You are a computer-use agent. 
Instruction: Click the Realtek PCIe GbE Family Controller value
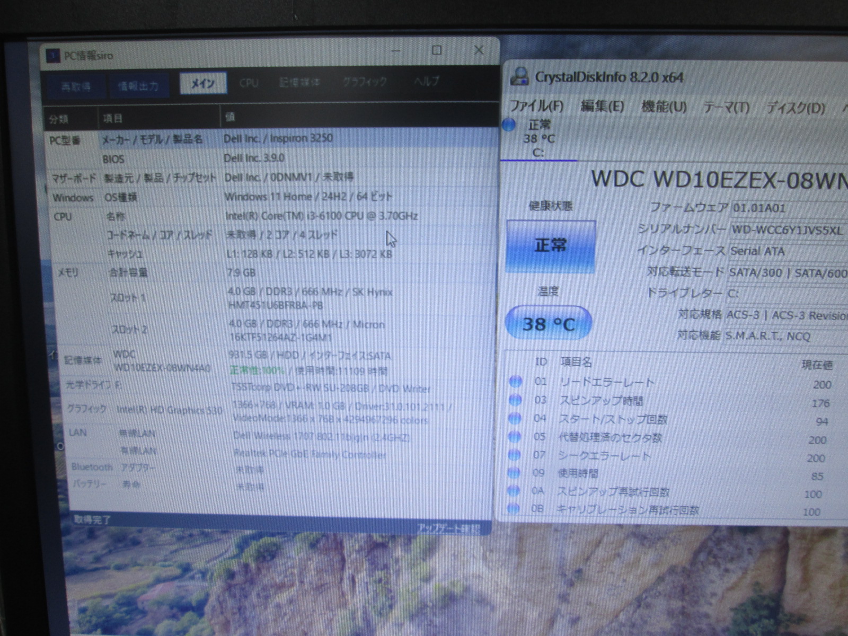tap(310, 454)
